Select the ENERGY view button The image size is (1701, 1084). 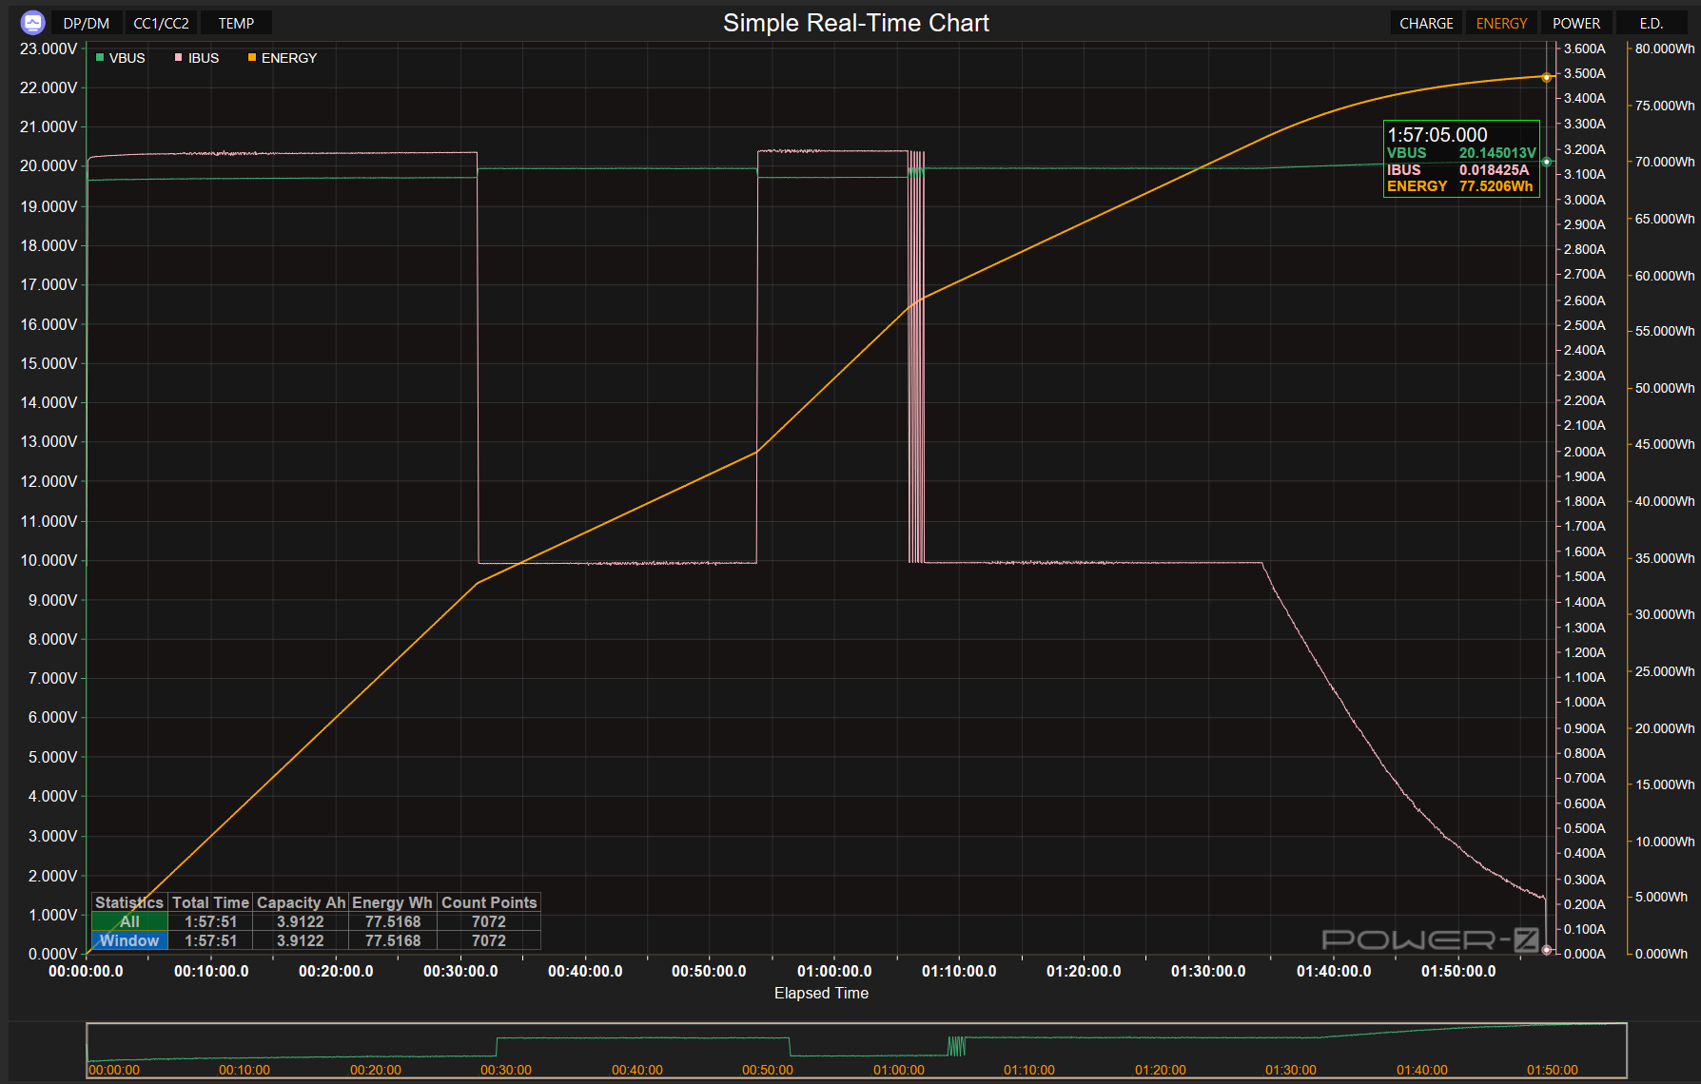(1501, 23)
